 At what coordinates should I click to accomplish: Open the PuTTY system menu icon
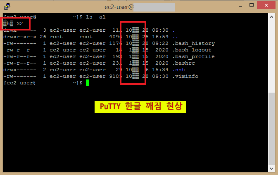(x=7, y=7)
